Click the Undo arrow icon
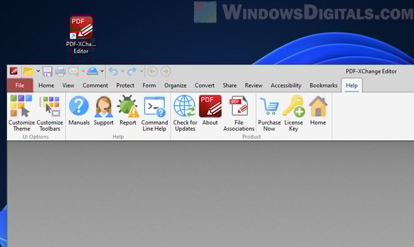 pos(114,71)
